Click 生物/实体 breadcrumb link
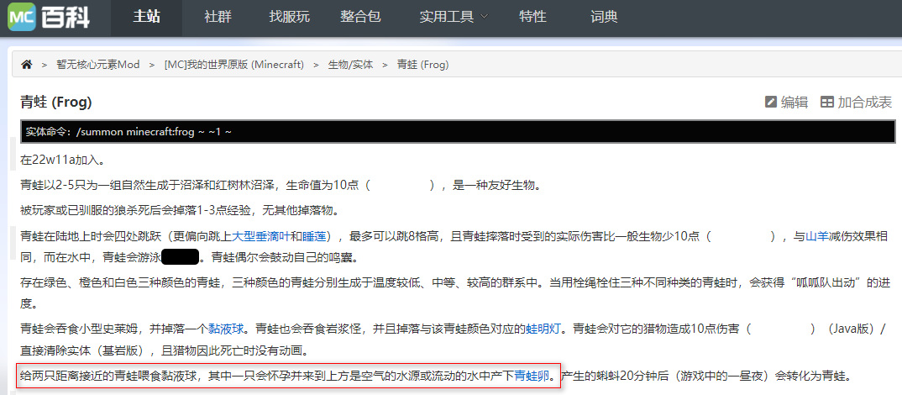 click(350, 65)
